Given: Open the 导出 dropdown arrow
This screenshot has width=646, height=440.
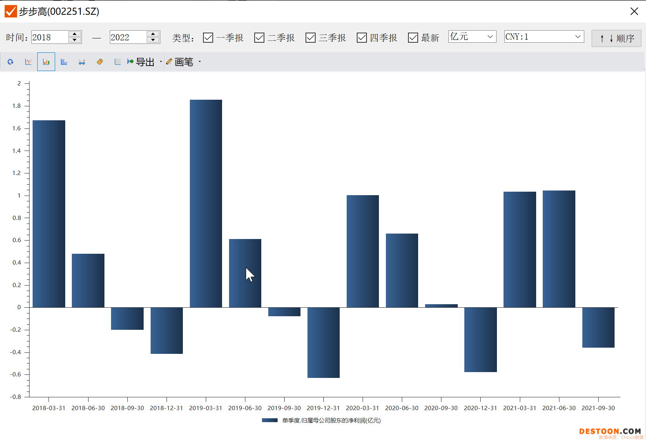Looking at the screenshot, I should 161,62.
